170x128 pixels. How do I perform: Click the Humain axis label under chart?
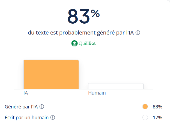tap(97, 93)
